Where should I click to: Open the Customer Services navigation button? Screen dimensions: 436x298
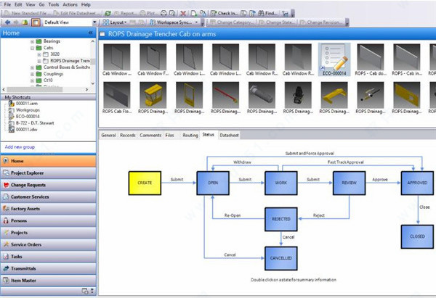click(x=49, y=196)
